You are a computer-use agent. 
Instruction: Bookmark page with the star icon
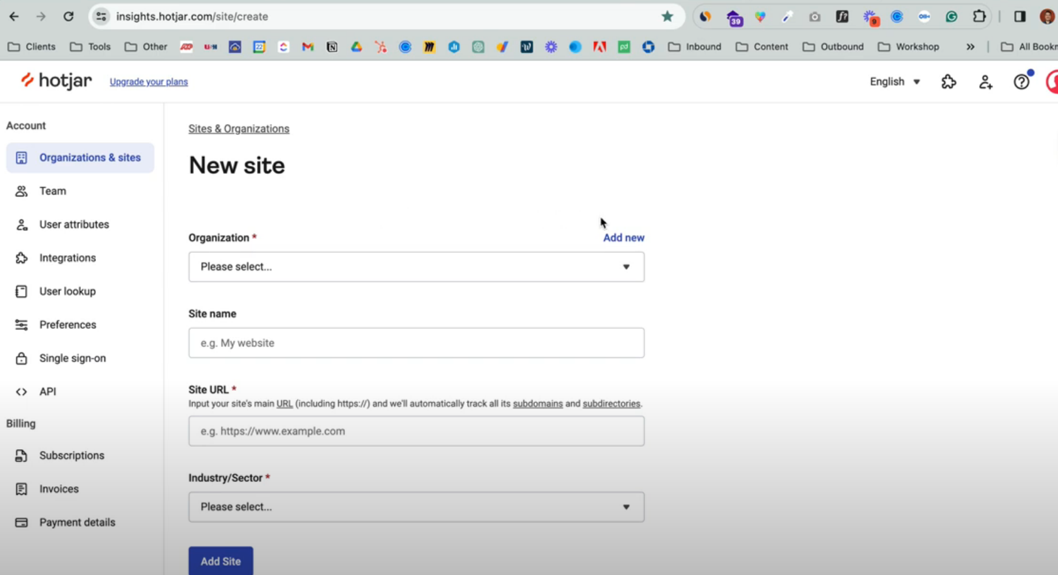(667, 16)
